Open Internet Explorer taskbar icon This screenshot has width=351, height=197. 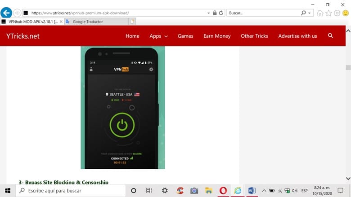[x=238, y=191]
